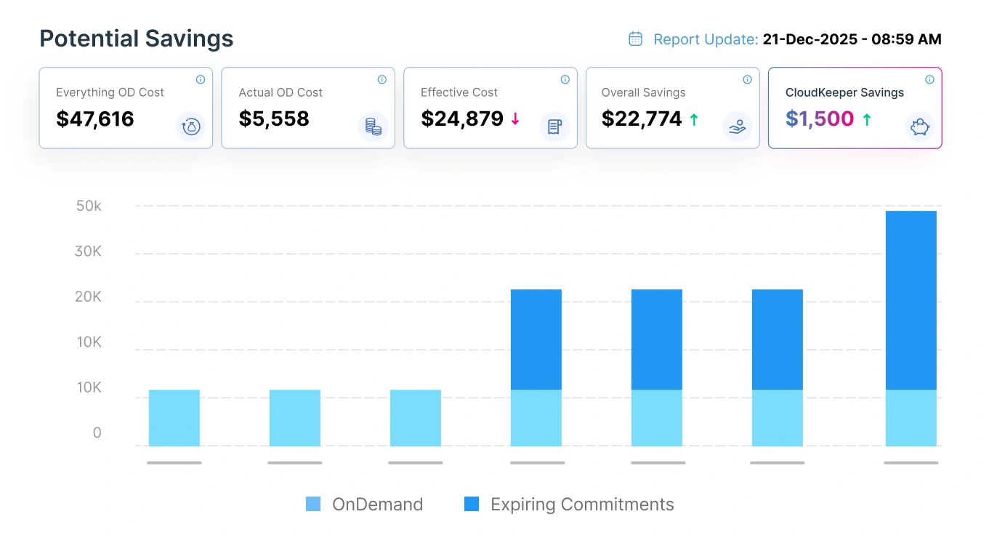Open the info tooltip on Actual OD Cost card
This screenshot has height=538, width=981.
tap(383, 80)
